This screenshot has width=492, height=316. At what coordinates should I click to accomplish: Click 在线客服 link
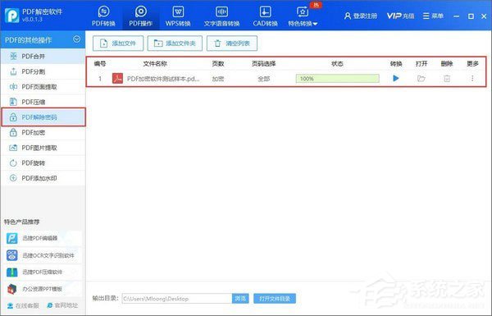pos(23,305)
